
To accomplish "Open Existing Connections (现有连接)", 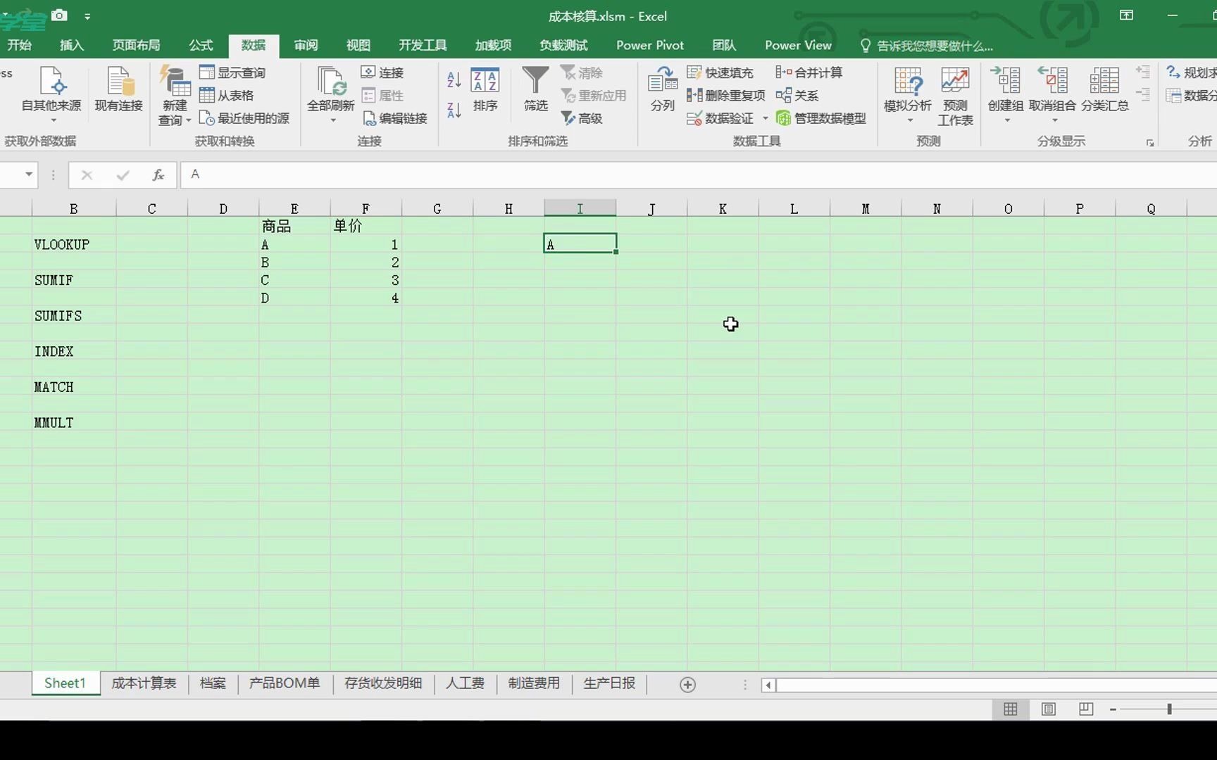I will tap(119, 90).
